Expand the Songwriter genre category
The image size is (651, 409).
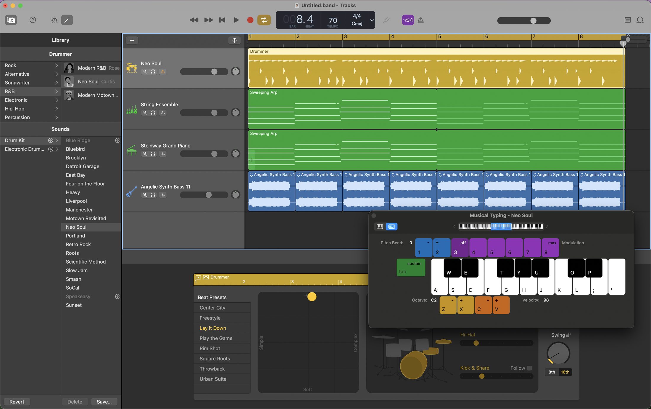tap(57, 83)
